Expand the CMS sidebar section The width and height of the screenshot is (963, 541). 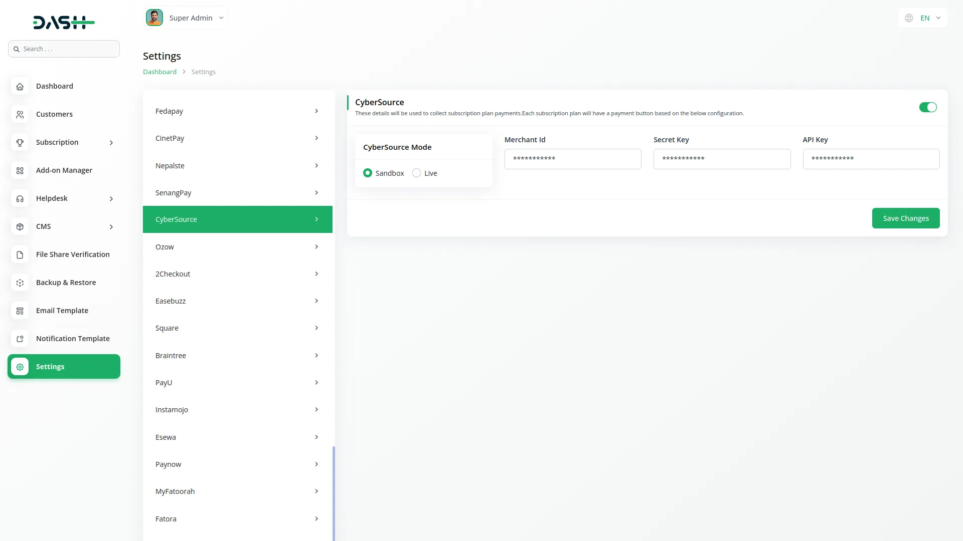point(64,226)
